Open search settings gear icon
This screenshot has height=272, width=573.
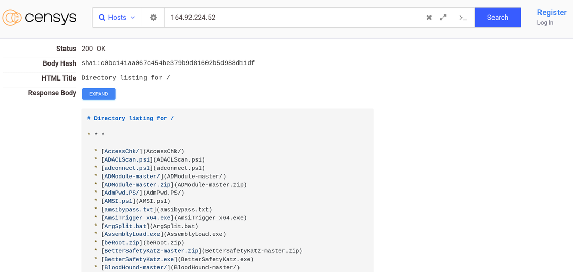point(153,18)
